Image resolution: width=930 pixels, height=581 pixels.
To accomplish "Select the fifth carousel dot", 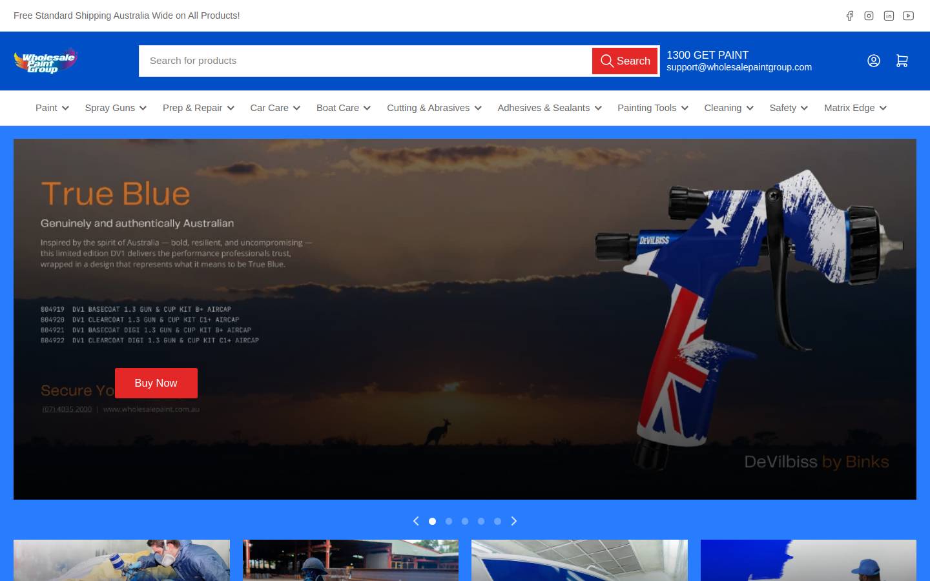I will pyautogui.click(x=497, y=521).
